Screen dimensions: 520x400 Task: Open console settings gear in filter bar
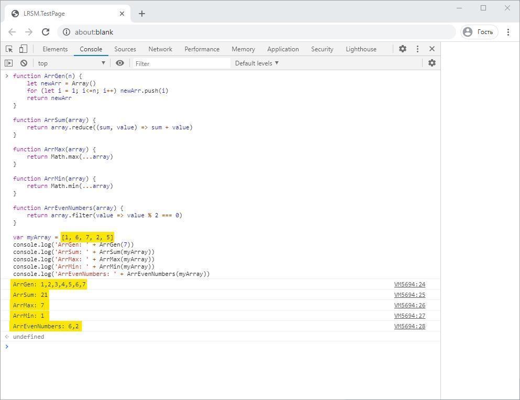tap(432, 63)
